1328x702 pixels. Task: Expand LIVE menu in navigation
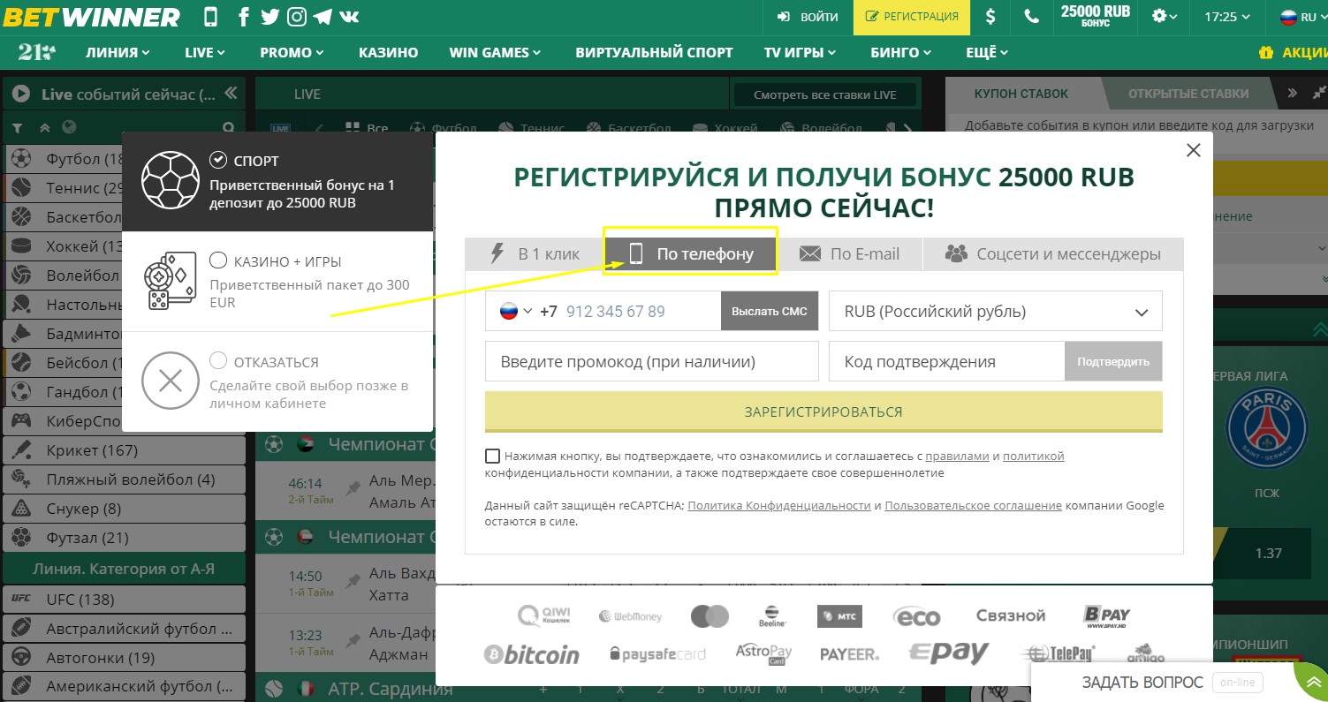click(205, 52)
